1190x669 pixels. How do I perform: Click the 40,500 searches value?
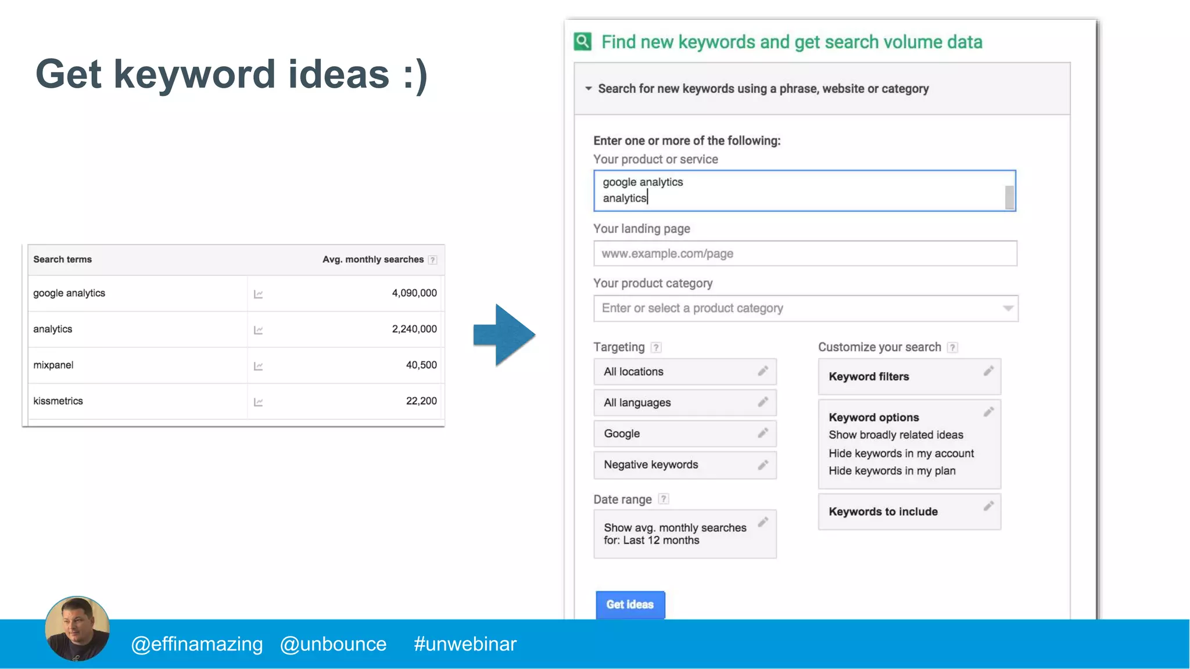pos(421,365)
